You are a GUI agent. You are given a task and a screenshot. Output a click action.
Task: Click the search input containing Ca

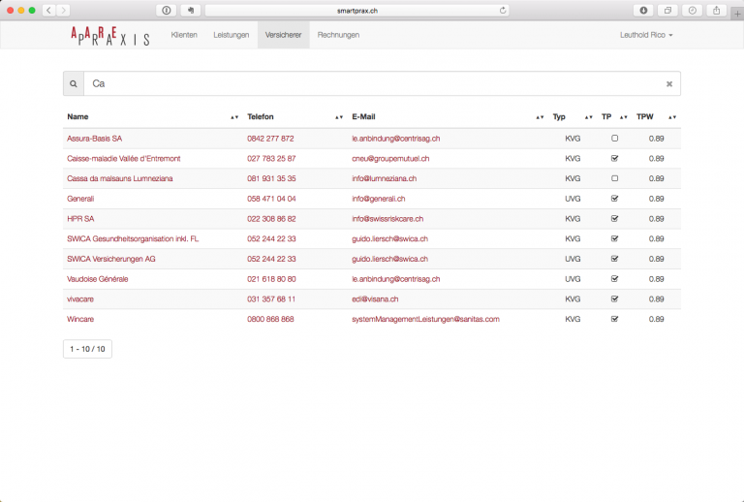point(382,84)
